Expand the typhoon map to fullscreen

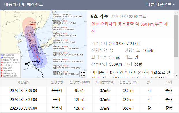pyautogui.click(x=83, y=74)
